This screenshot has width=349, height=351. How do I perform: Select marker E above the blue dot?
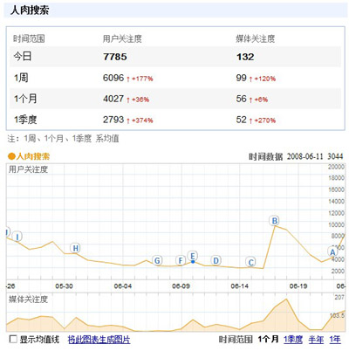[x=192, y=256]
